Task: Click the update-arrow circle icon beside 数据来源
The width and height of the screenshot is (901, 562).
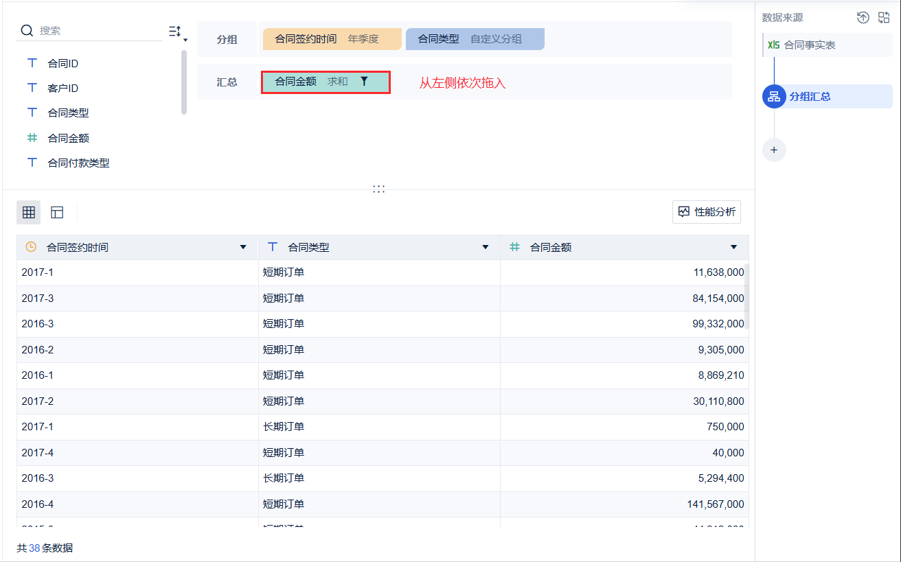Action: (863, 18)
